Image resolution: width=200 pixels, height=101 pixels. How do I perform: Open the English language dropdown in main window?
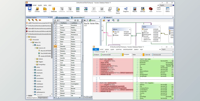(166, 5)
